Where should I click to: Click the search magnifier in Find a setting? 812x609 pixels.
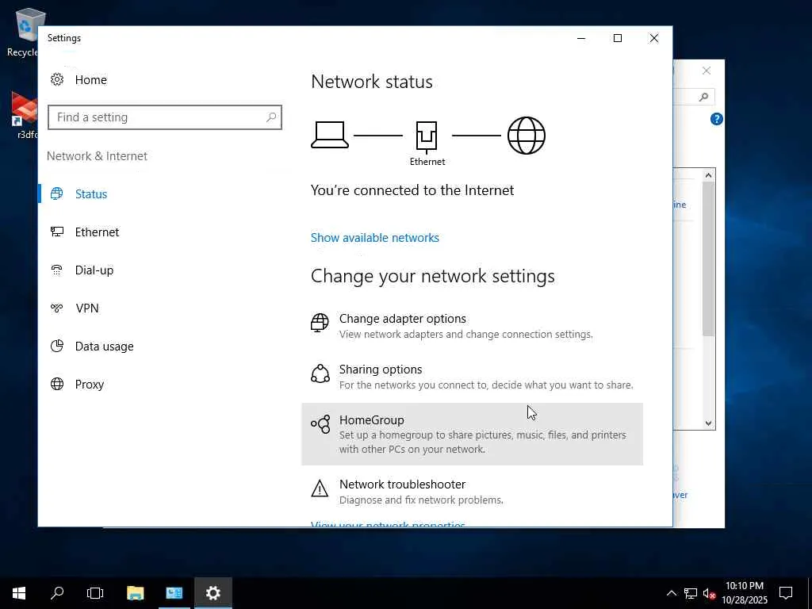(271, 117)
